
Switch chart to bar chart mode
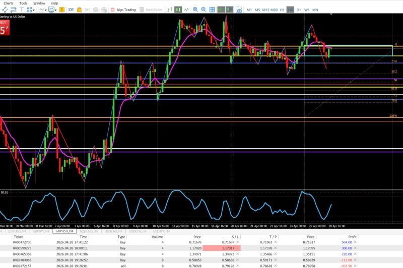click(x=170, y=10)
